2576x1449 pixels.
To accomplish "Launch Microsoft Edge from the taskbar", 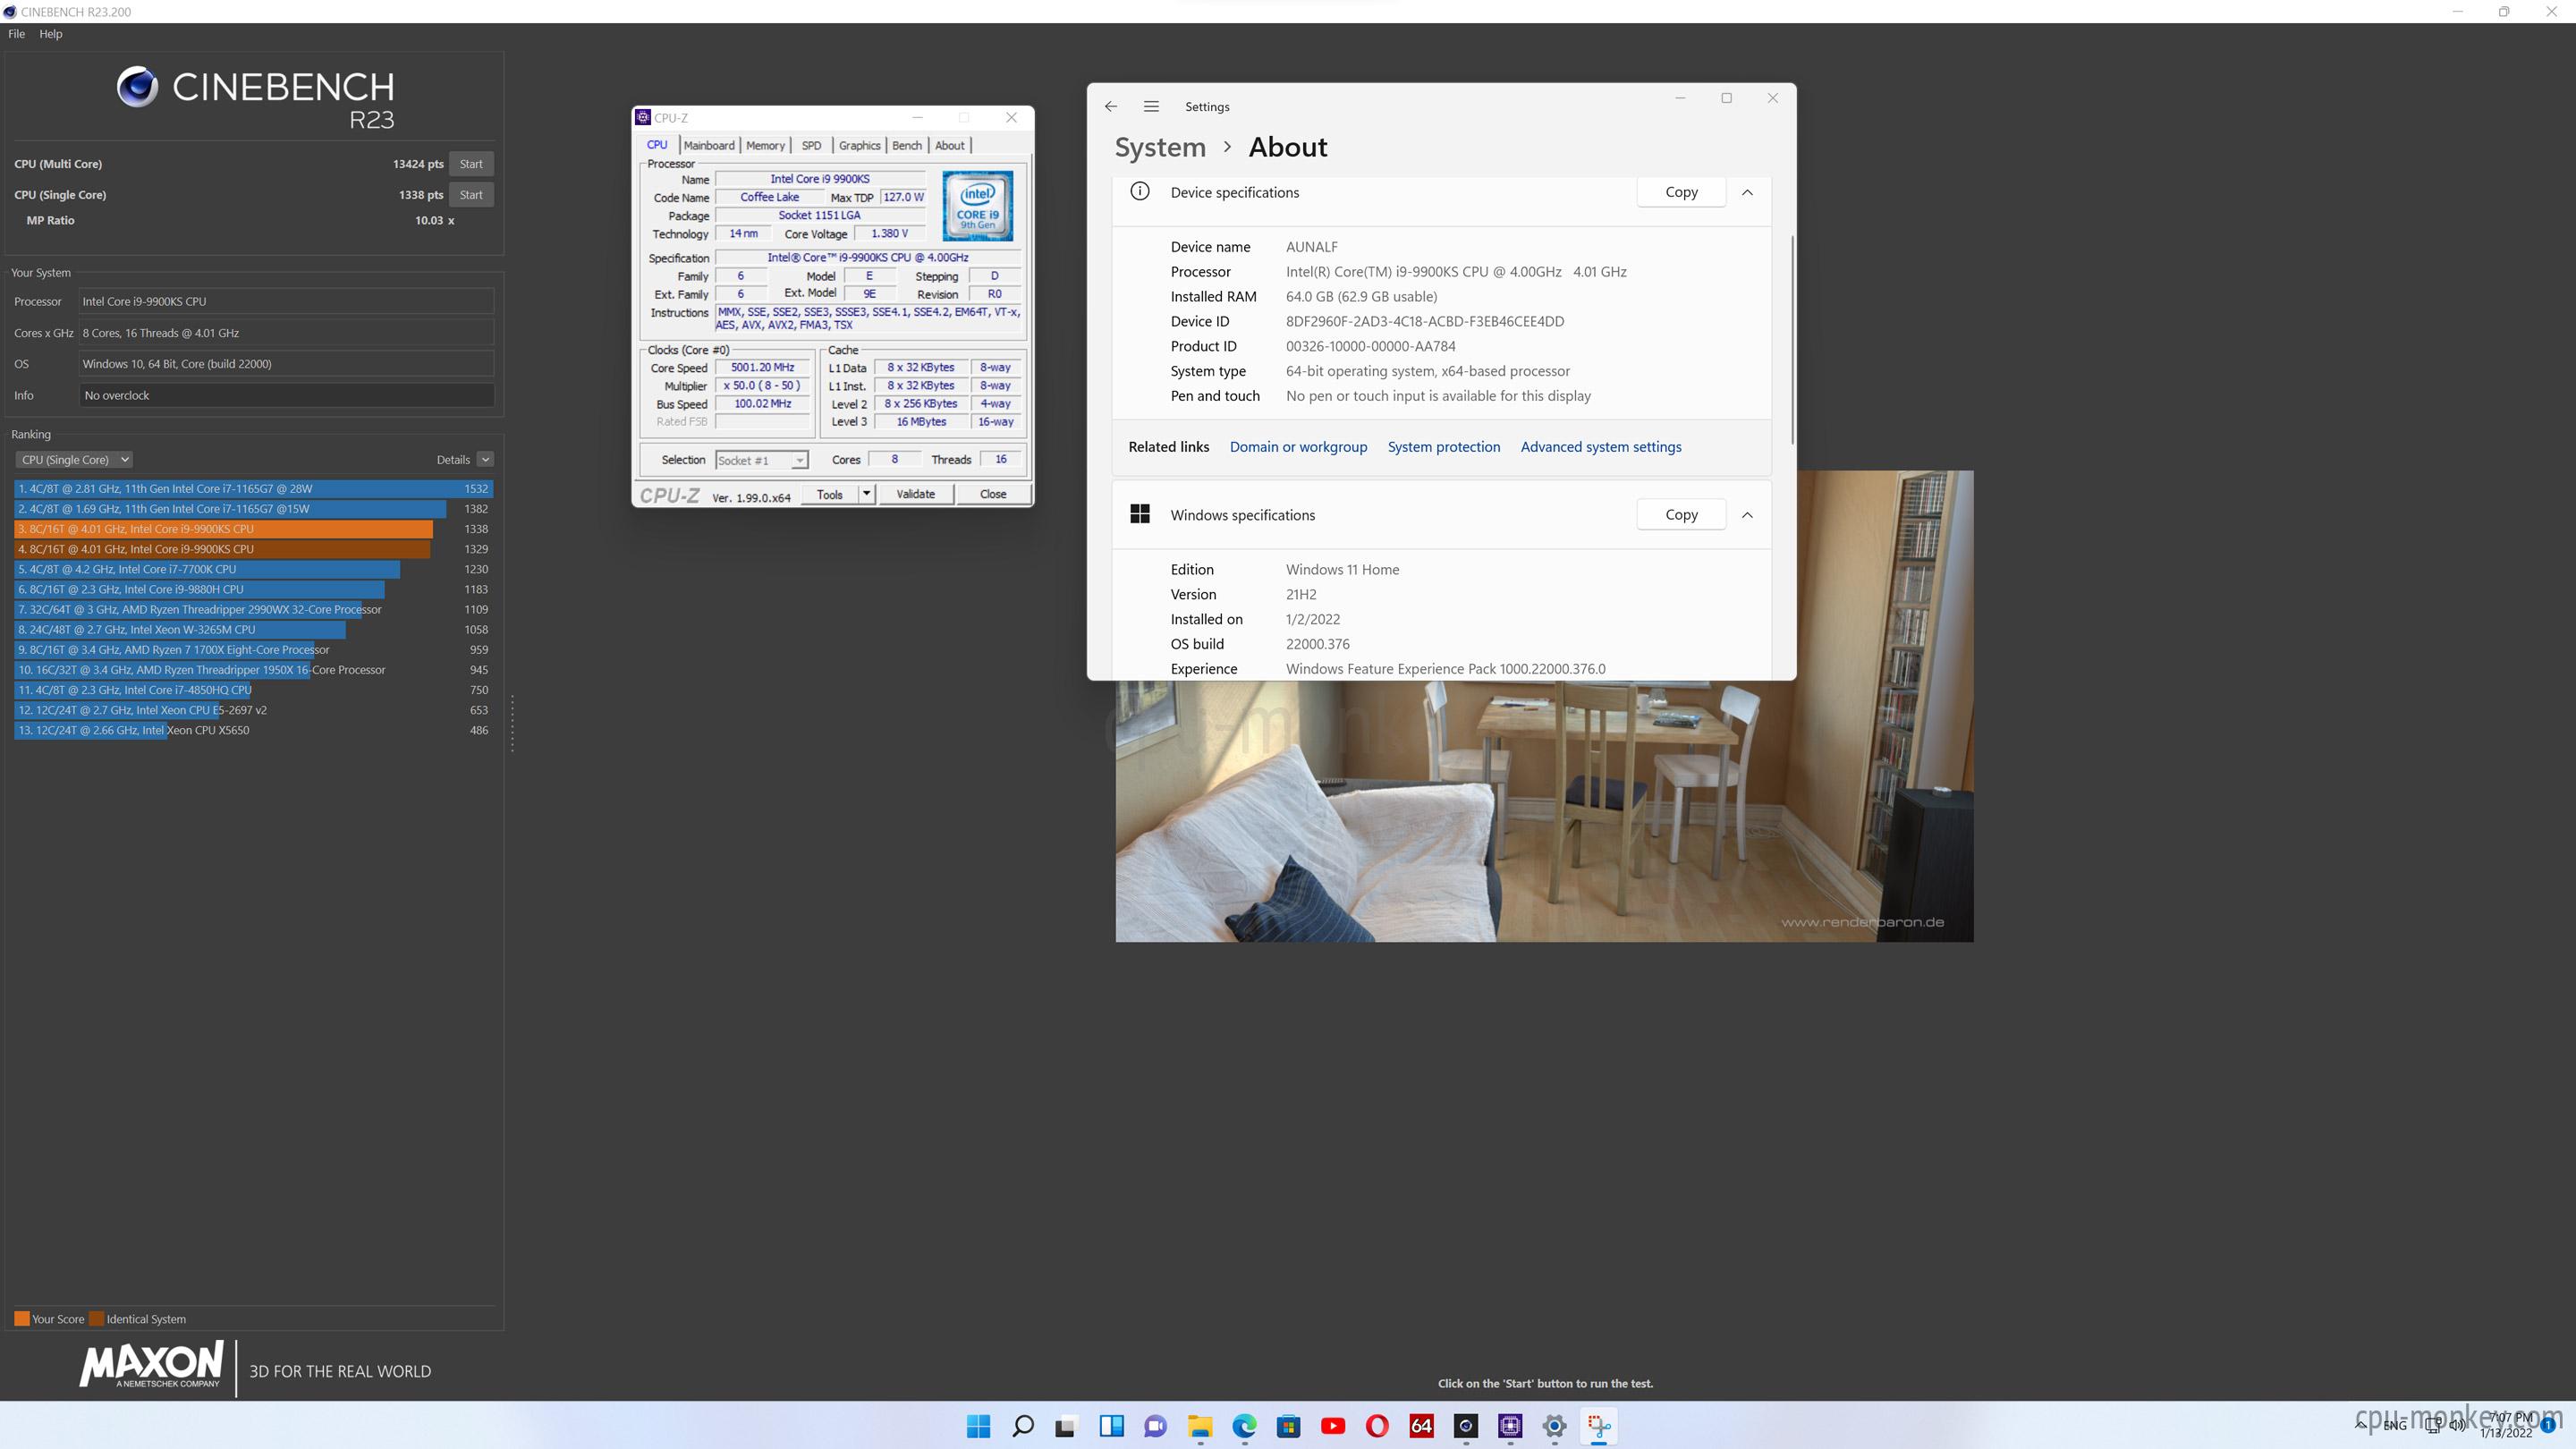I will coord(1244,1426).
